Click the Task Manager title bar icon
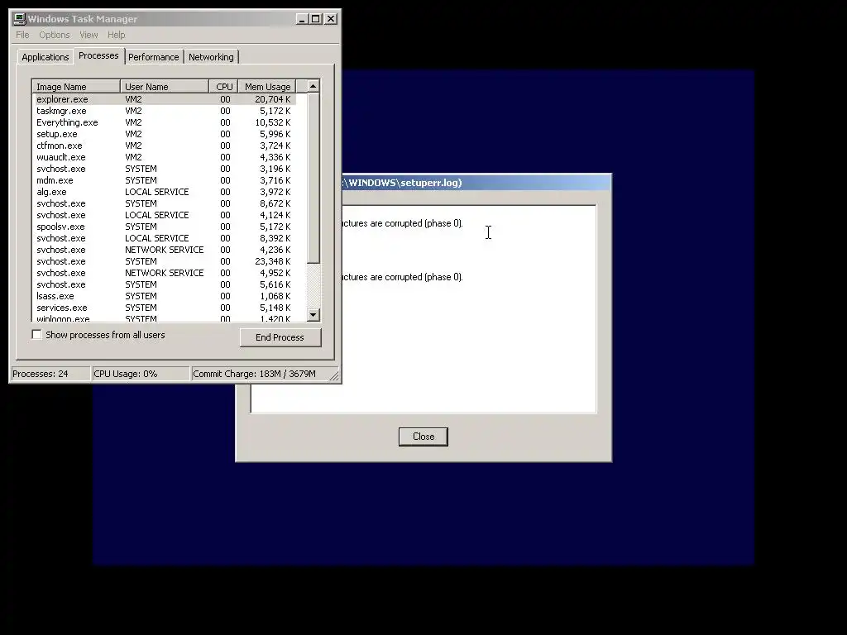 click(20, 19)
